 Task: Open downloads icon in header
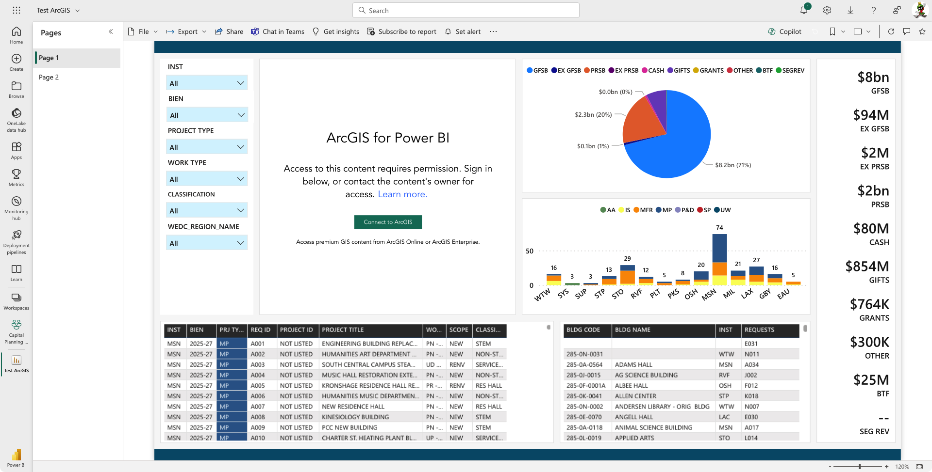[x=850, y=10]
